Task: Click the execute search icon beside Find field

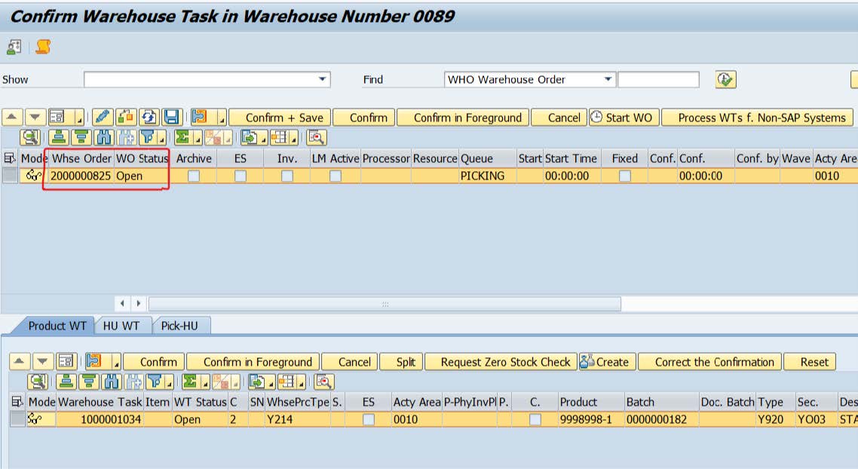Action: coord(725,79)
